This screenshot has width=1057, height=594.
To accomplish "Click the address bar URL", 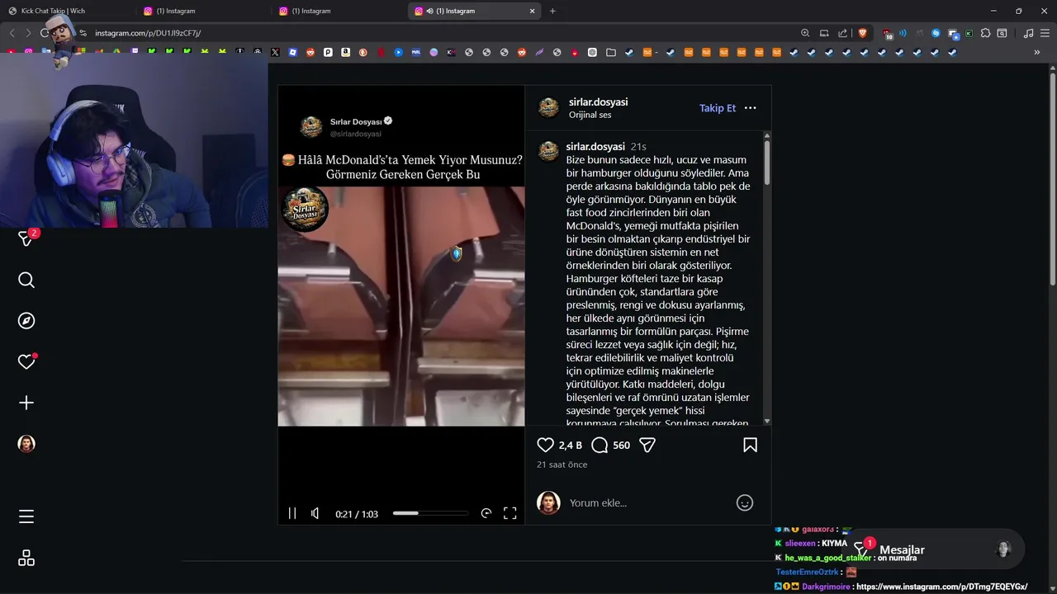I will coord(148,33).
